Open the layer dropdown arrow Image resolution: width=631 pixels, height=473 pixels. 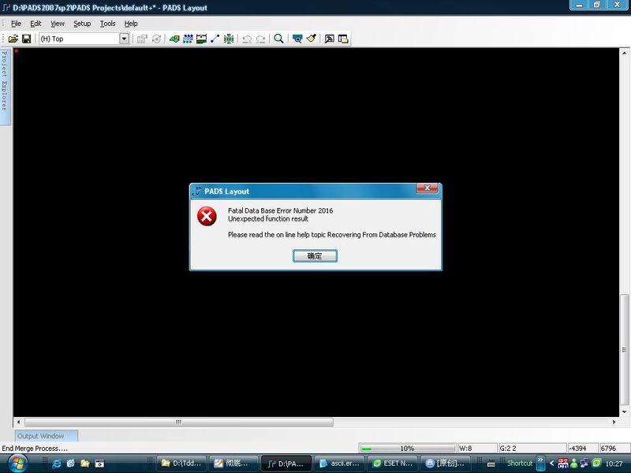point(124,39)
